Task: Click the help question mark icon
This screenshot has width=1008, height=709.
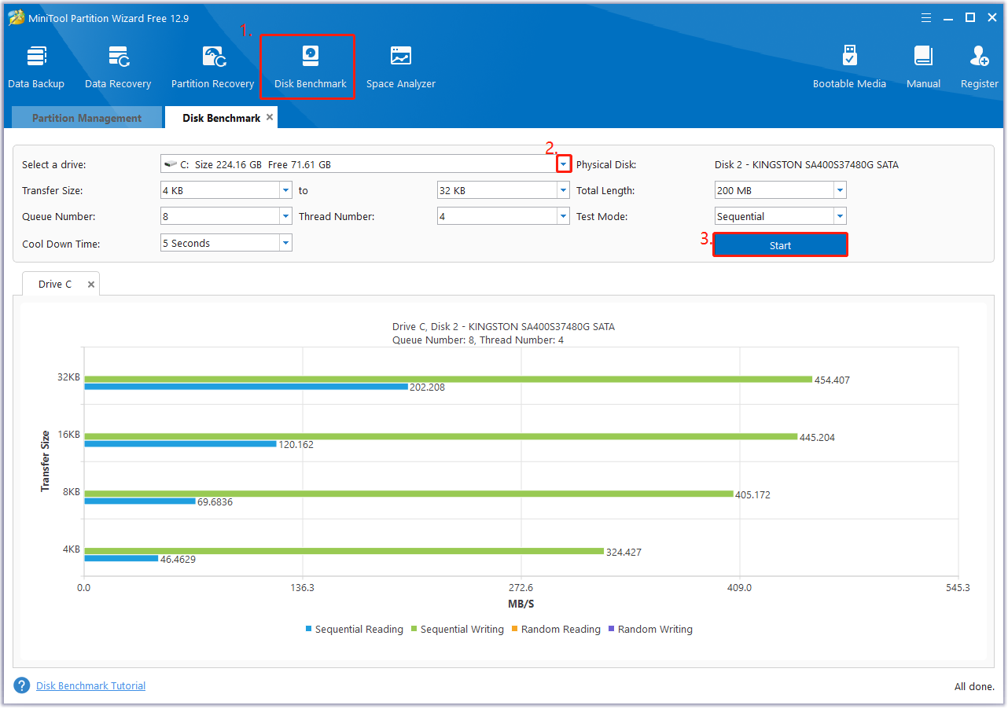Action: [22, 685]
